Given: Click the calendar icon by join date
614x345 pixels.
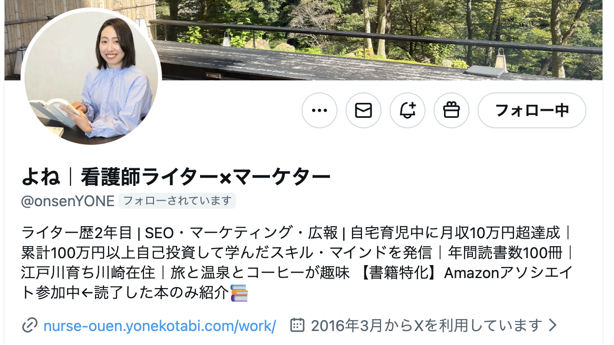Looking at the screenshot, I should (x=297, y=325).
